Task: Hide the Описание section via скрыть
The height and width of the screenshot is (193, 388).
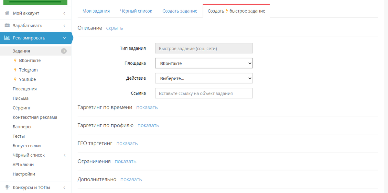Action: [114, 28]
